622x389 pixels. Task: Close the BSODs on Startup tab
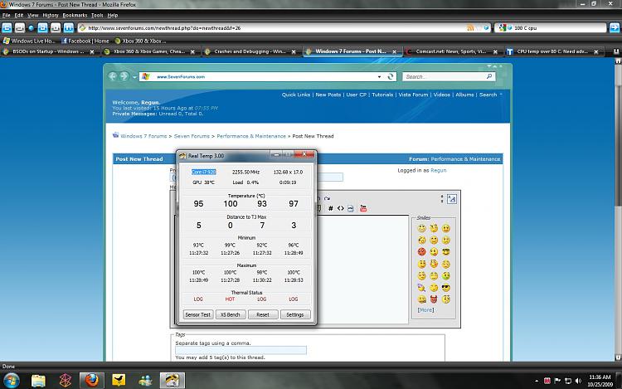point(92,52)
